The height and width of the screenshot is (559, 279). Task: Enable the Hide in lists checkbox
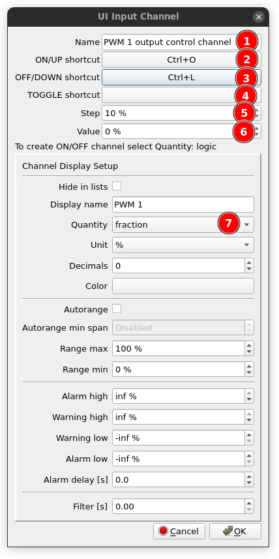pyautogui.click(x=117, y=186)
